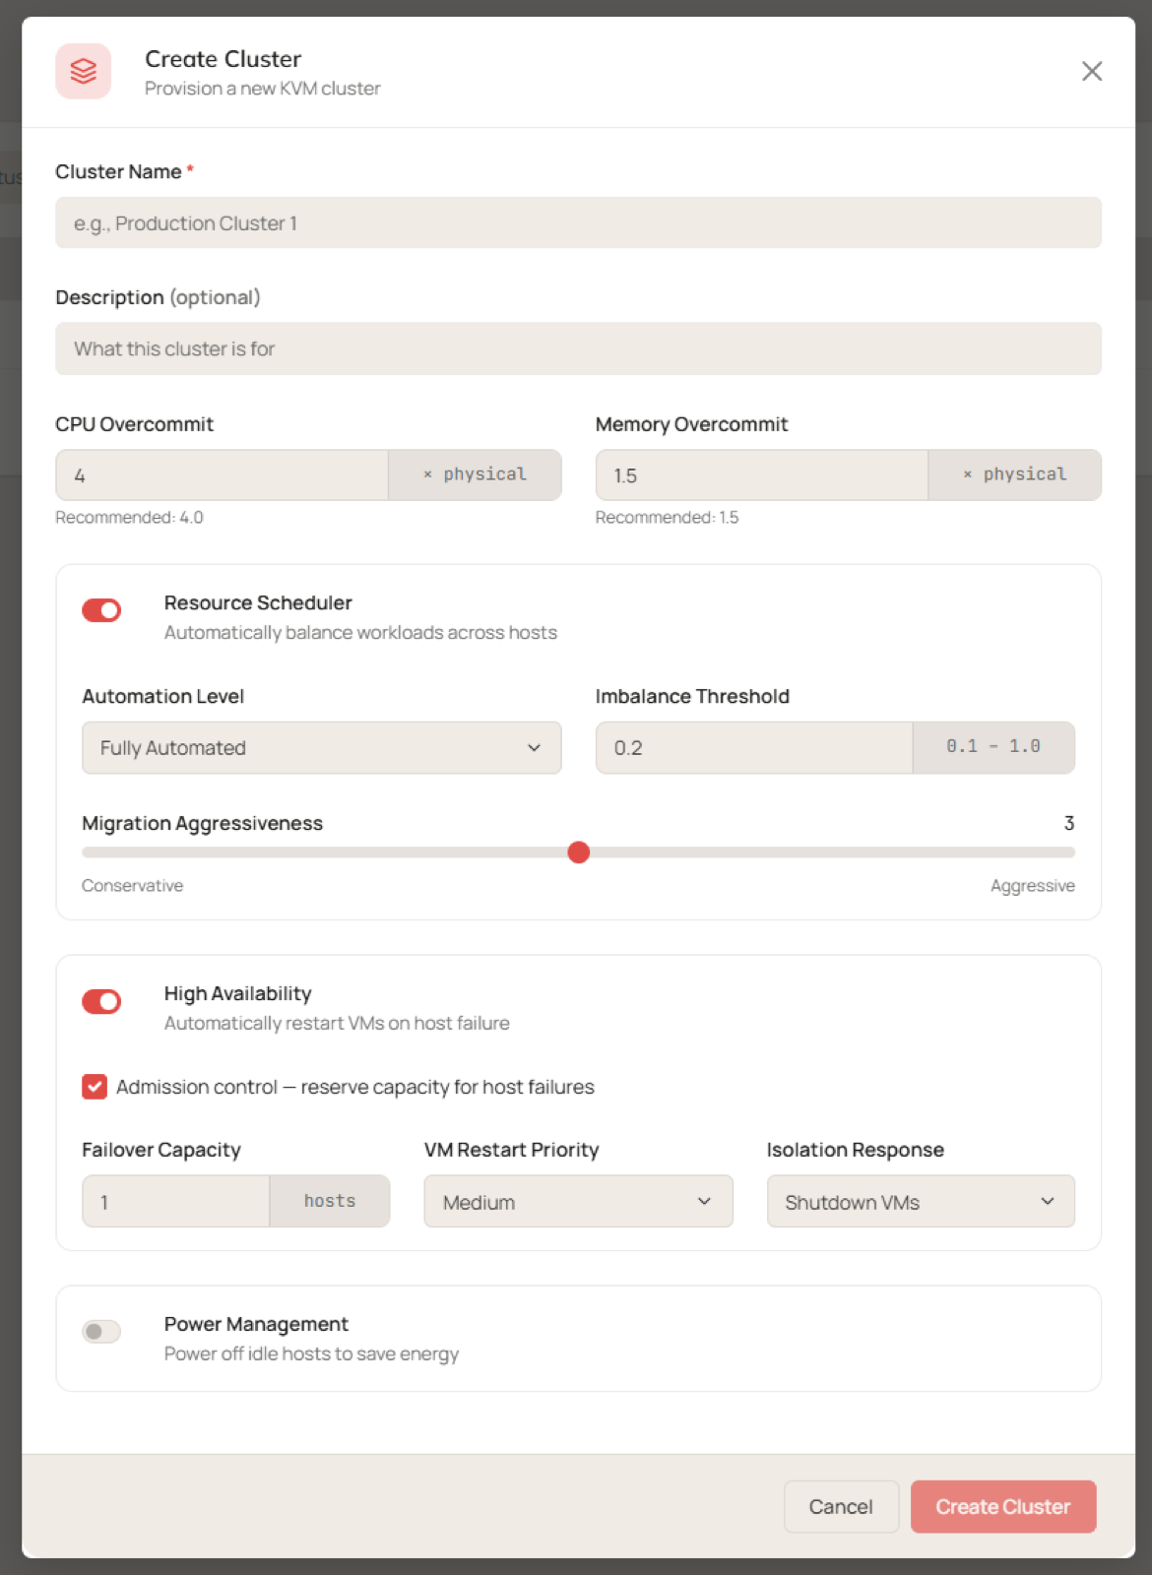Click the stacked layers cluster icon
Screen dimensions: 1152x1575
(84, 71)
